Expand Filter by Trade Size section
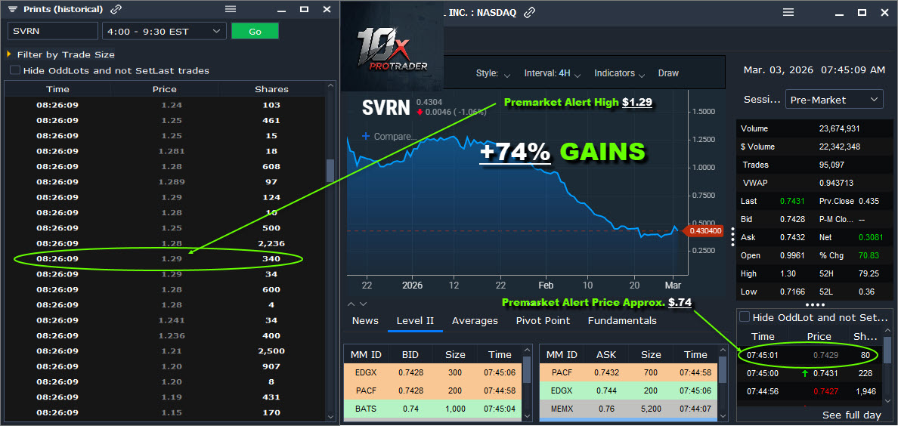 click(x=9, y=54)
